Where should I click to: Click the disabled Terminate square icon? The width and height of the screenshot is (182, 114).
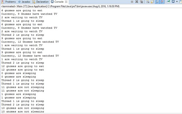click(132, 2)
